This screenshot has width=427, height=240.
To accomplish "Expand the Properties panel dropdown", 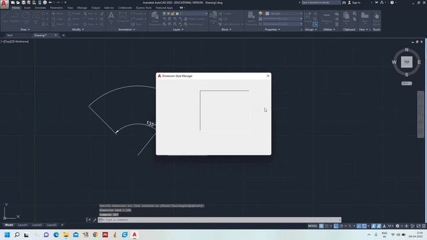I will click(272, 29).
